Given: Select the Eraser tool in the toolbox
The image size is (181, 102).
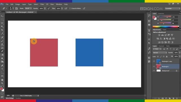Looking at the screenshot, I should pyautogui.click(x=2, y=51).
